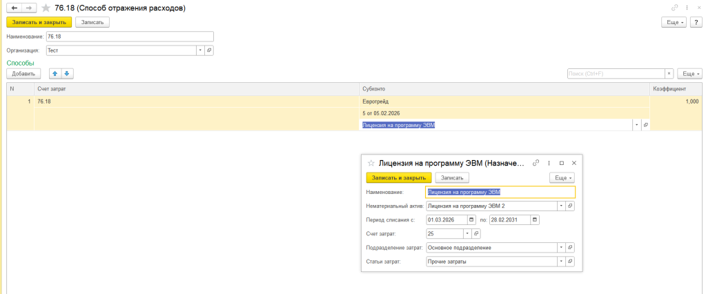Image resolution: width=706 pixels, height=294 pixels.
Task: Open calendar for Период списания start date
Action: 471,220
